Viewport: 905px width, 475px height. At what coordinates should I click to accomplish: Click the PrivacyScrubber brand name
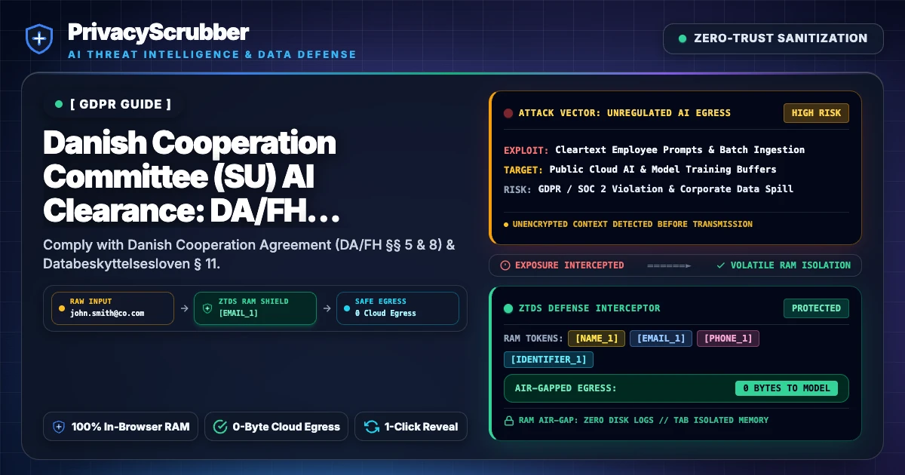coord(158,32)
